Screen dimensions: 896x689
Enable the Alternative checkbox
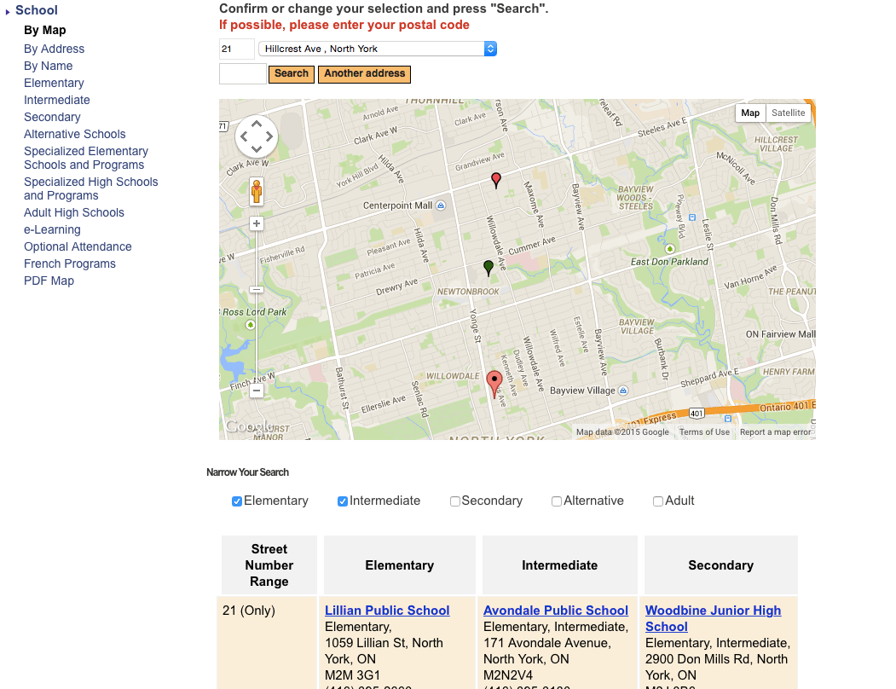point(557,501)
